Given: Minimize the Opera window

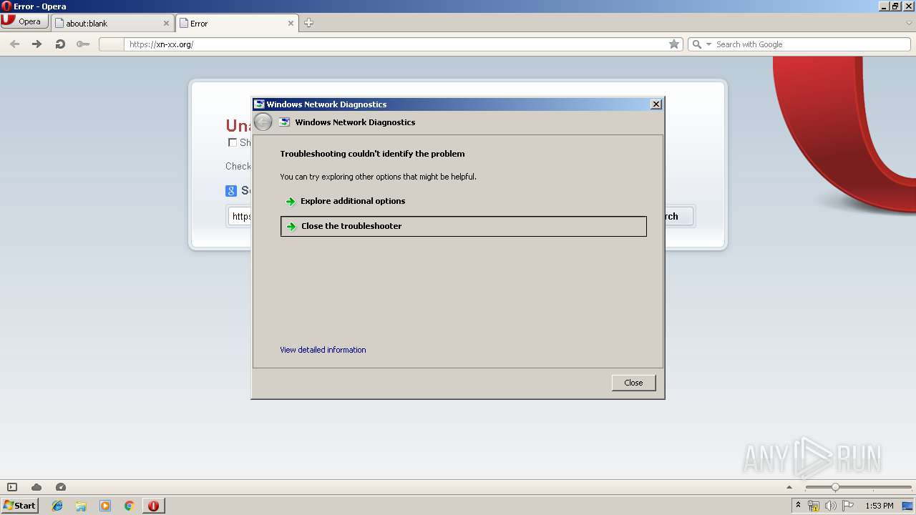Looking at the screenshot, I should 885,6.
